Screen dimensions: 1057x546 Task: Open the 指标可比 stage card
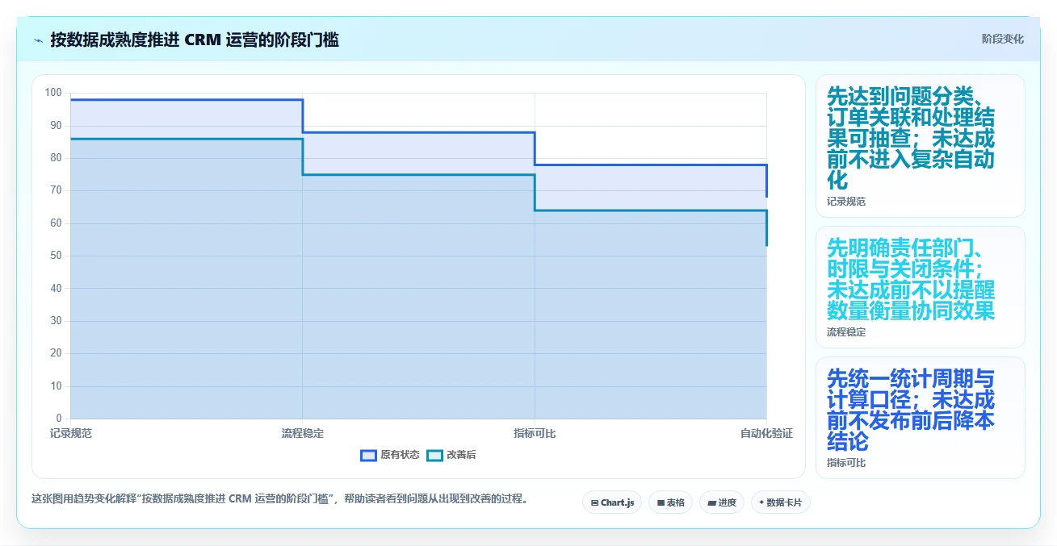921,418
